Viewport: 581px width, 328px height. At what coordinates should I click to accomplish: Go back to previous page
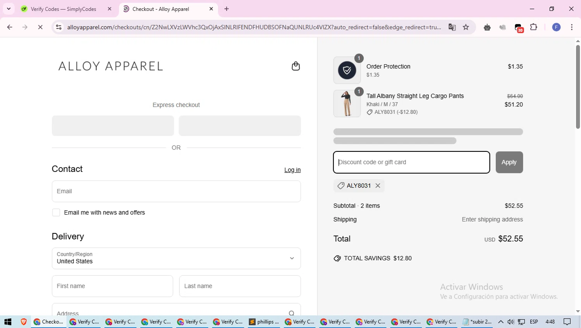10,27
